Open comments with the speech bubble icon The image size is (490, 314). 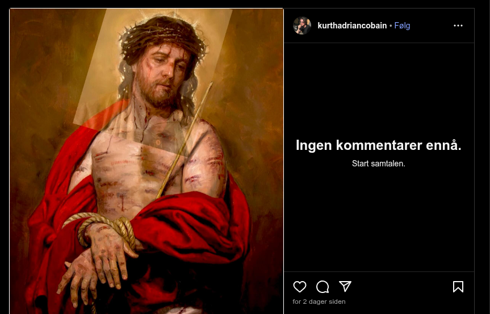tap(323, 287)
